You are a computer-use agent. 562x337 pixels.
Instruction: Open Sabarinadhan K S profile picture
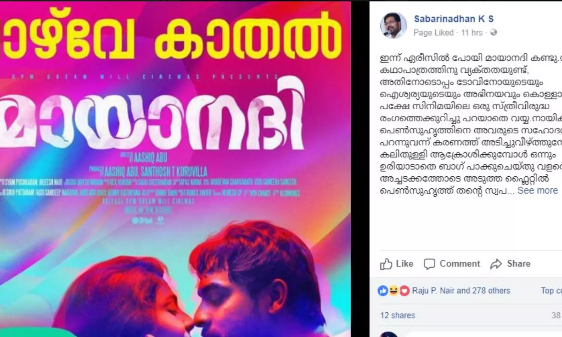pyautogui.click(x=393, y=25)
